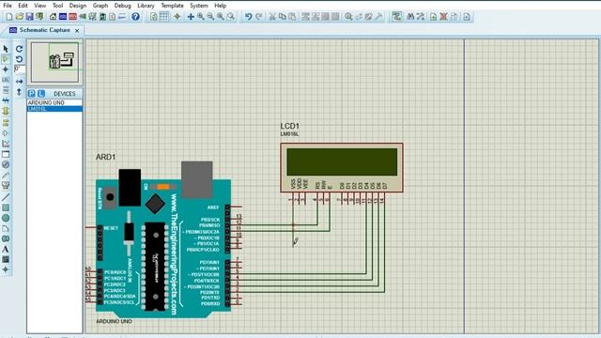Click the Y-Mirror vertical flip icon
The height and width of the screenshot is (338, 601).
tap(19, 92)
